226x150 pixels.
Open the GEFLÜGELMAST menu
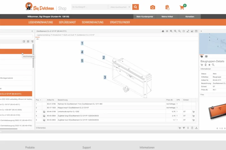[67, 22]
